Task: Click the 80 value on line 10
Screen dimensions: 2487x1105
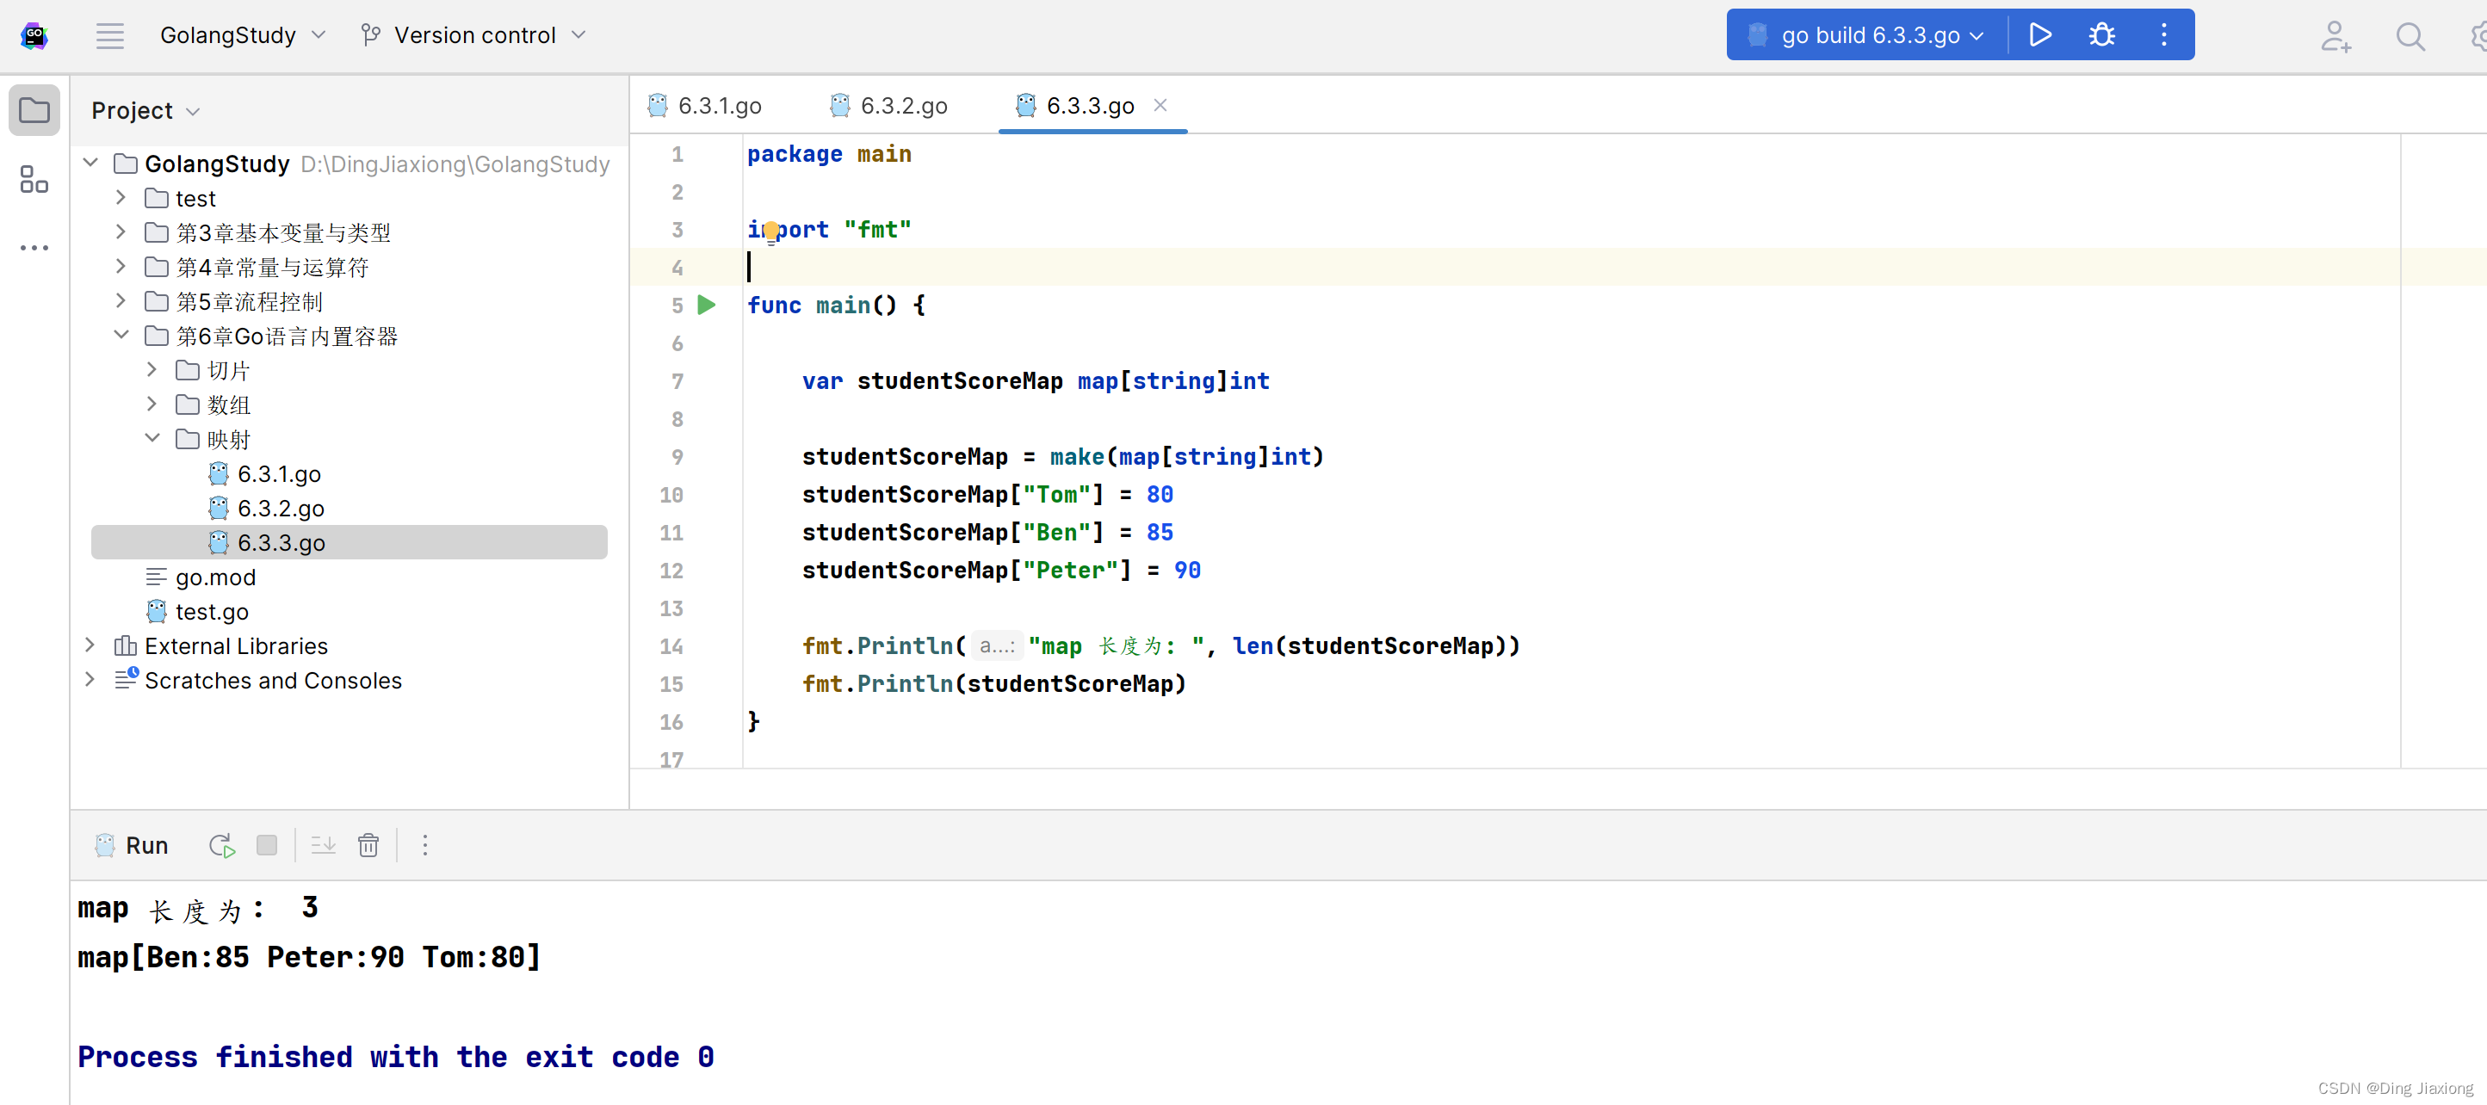Action: [1160, 494]
